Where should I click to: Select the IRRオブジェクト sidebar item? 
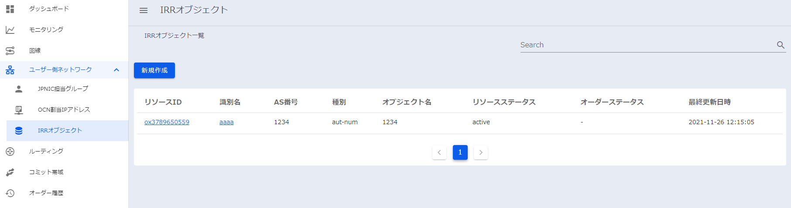pyautogui.click(x=60, y=131)
